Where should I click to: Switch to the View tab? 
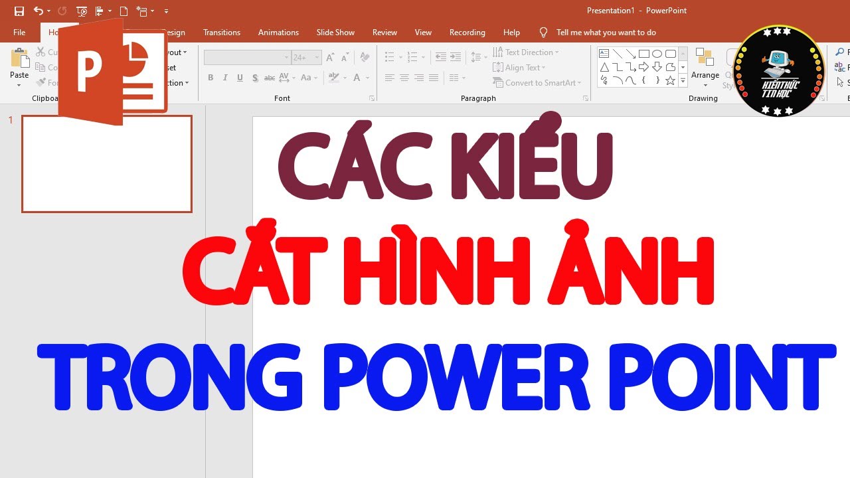[423, 33]
